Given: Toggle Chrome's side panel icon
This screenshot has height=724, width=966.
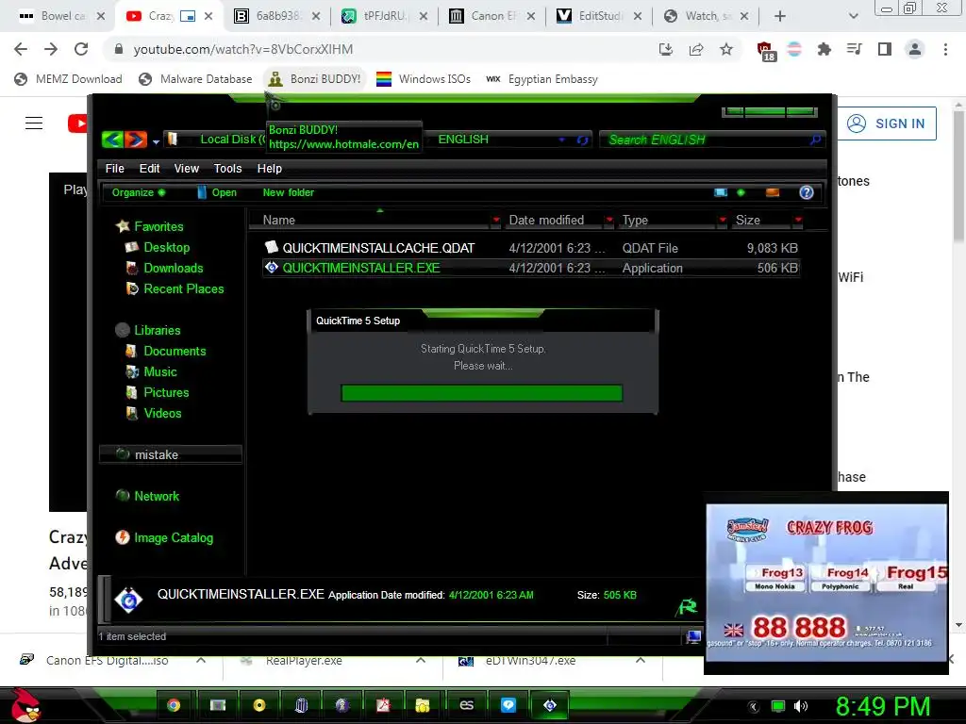Looking at the screenshot, I should click(885, 49).
